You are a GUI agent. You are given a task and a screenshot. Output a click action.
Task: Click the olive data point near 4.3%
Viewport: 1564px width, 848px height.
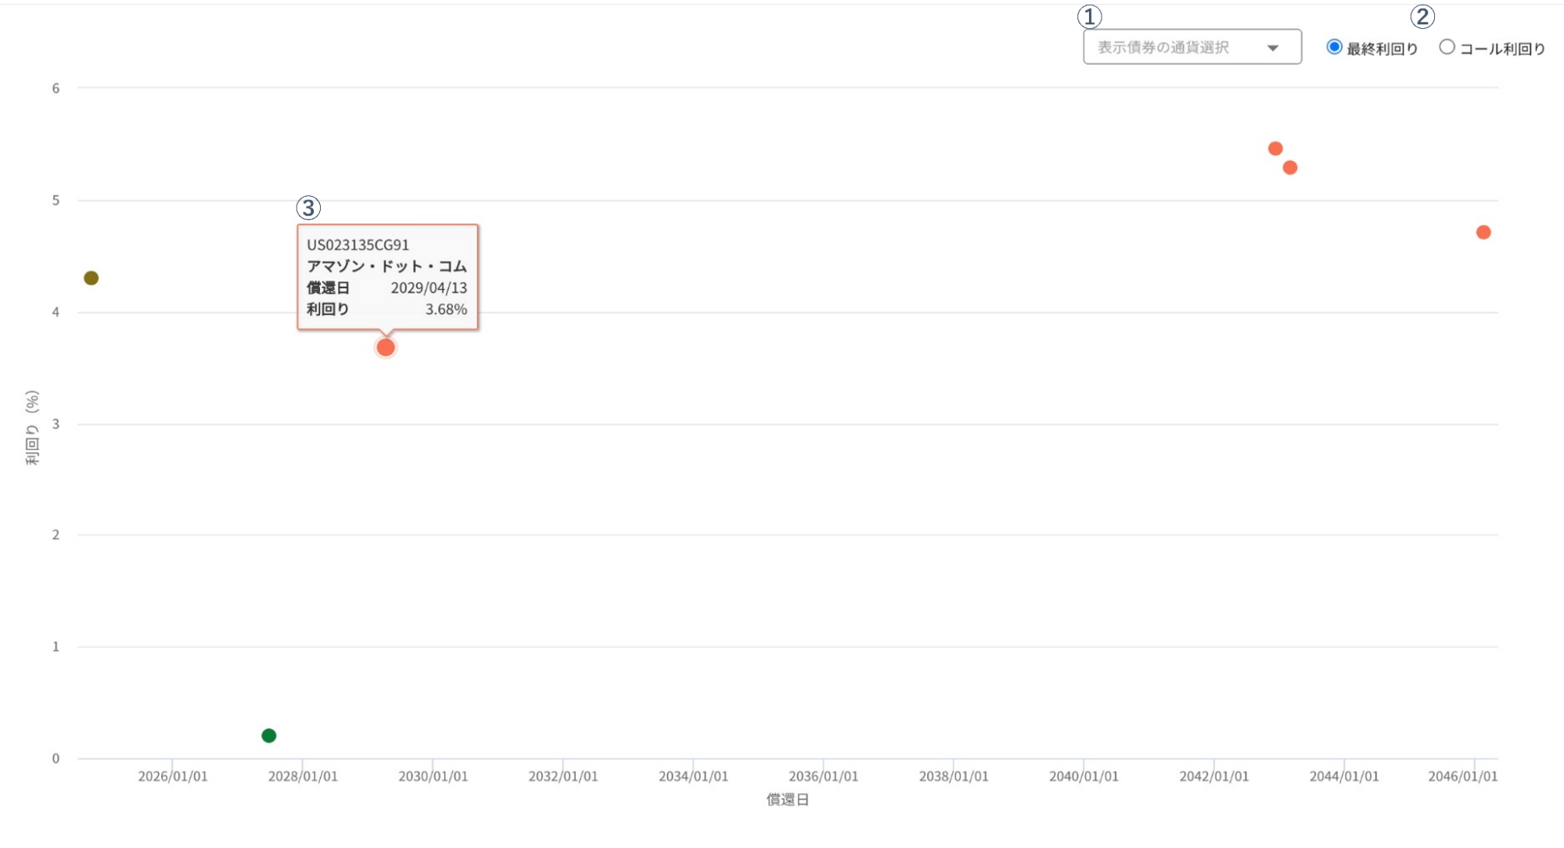point(91,278)
